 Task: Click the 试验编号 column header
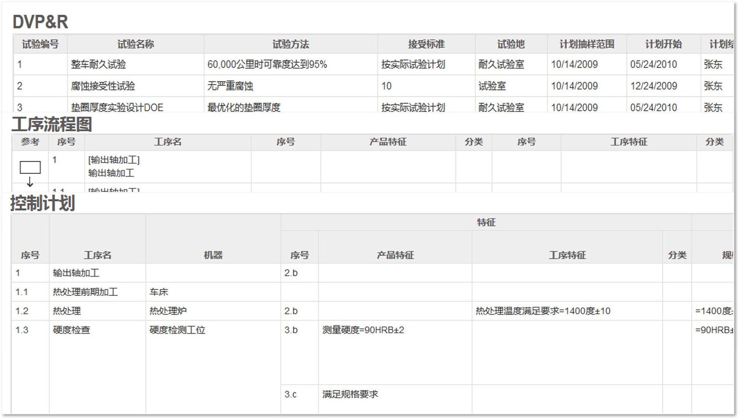(40, 44)
